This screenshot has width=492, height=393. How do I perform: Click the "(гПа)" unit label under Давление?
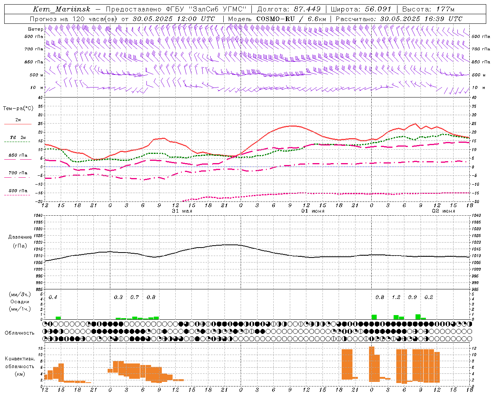click(20, 246)
